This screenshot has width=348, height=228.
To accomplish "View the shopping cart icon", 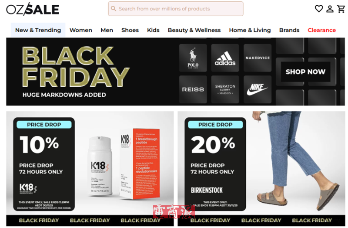I will [341, 9].
